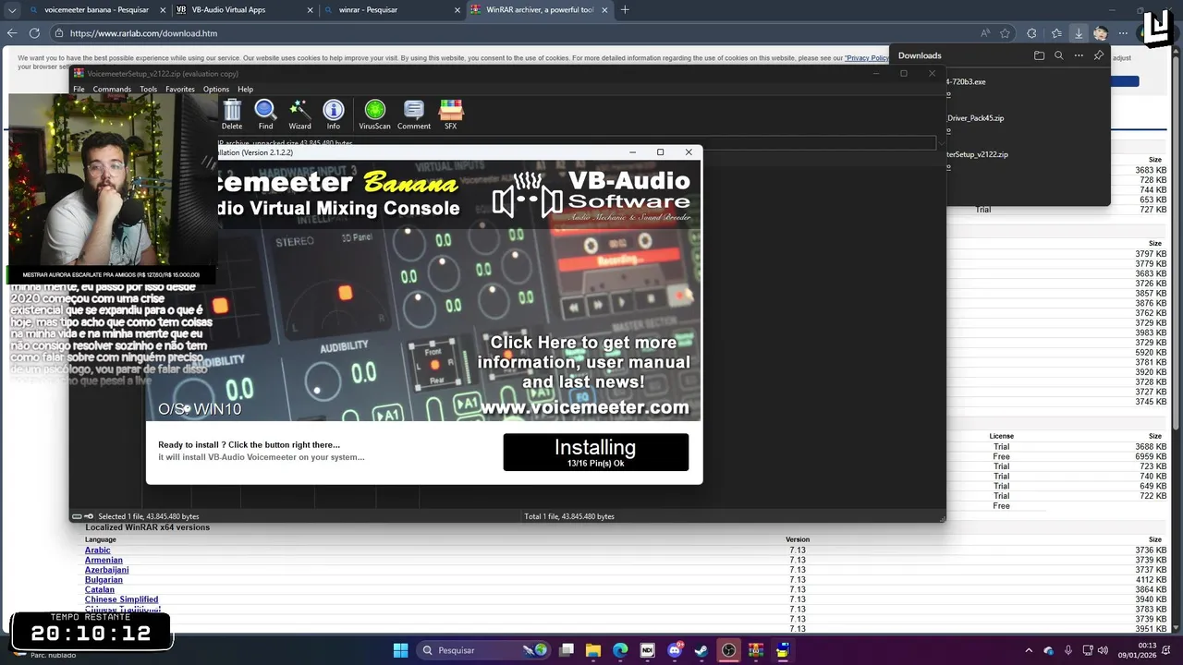The width and height of the screenshot is (1183, 665).
Task: Open a new browser tab
Action: (x=625, y=10)
